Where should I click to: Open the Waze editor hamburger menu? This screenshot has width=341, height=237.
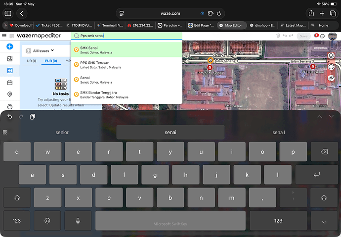click(x=4, y=36)
